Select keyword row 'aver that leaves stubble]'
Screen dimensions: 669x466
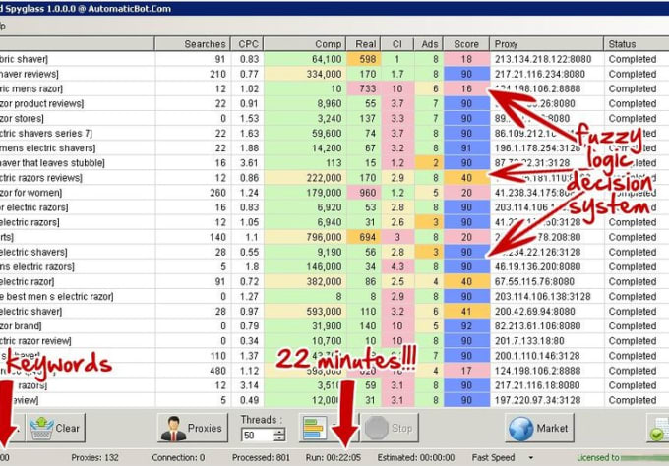(x=52, y=163)
